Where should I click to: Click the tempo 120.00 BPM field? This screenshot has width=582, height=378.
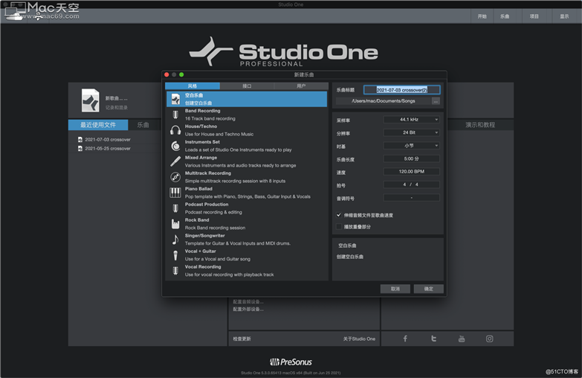click(x=411, y=171)
